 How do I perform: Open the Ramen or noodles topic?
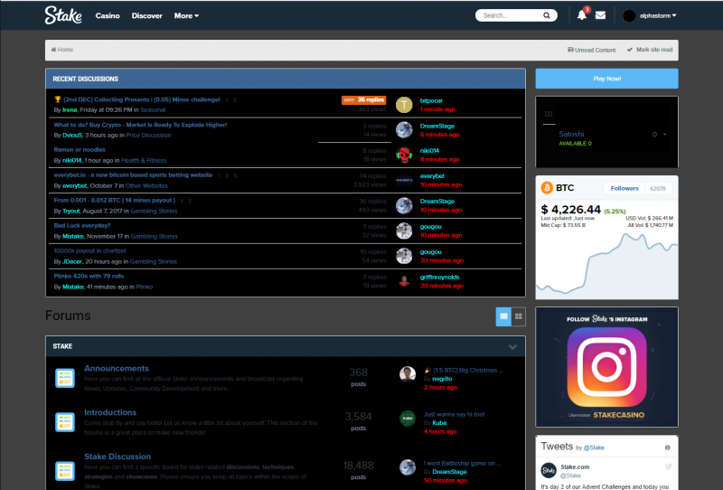pos(80,149)
